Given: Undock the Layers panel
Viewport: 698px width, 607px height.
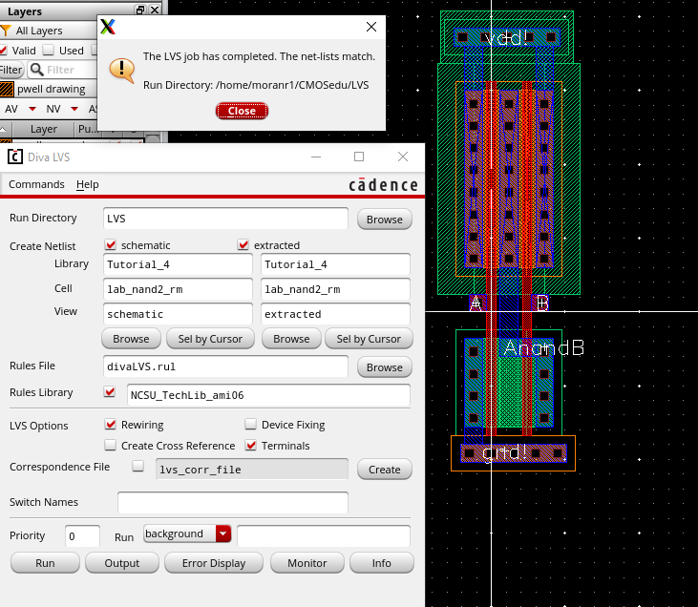Looking at the screenshot, I should [x=140, y=10].
